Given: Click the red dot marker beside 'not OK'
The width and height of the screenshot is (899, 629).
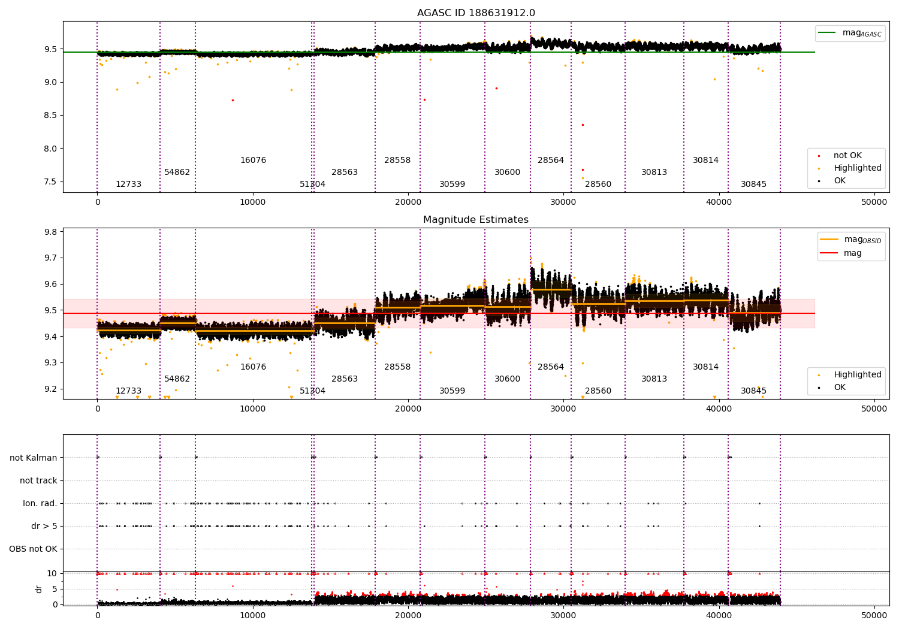Looking at the screenshot, I should click(819, 156).
